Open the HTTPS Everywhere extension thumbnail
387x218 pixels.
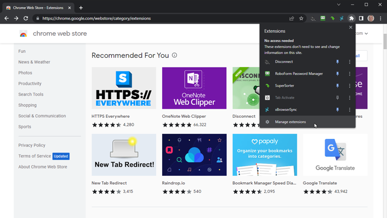pos(124,88)
